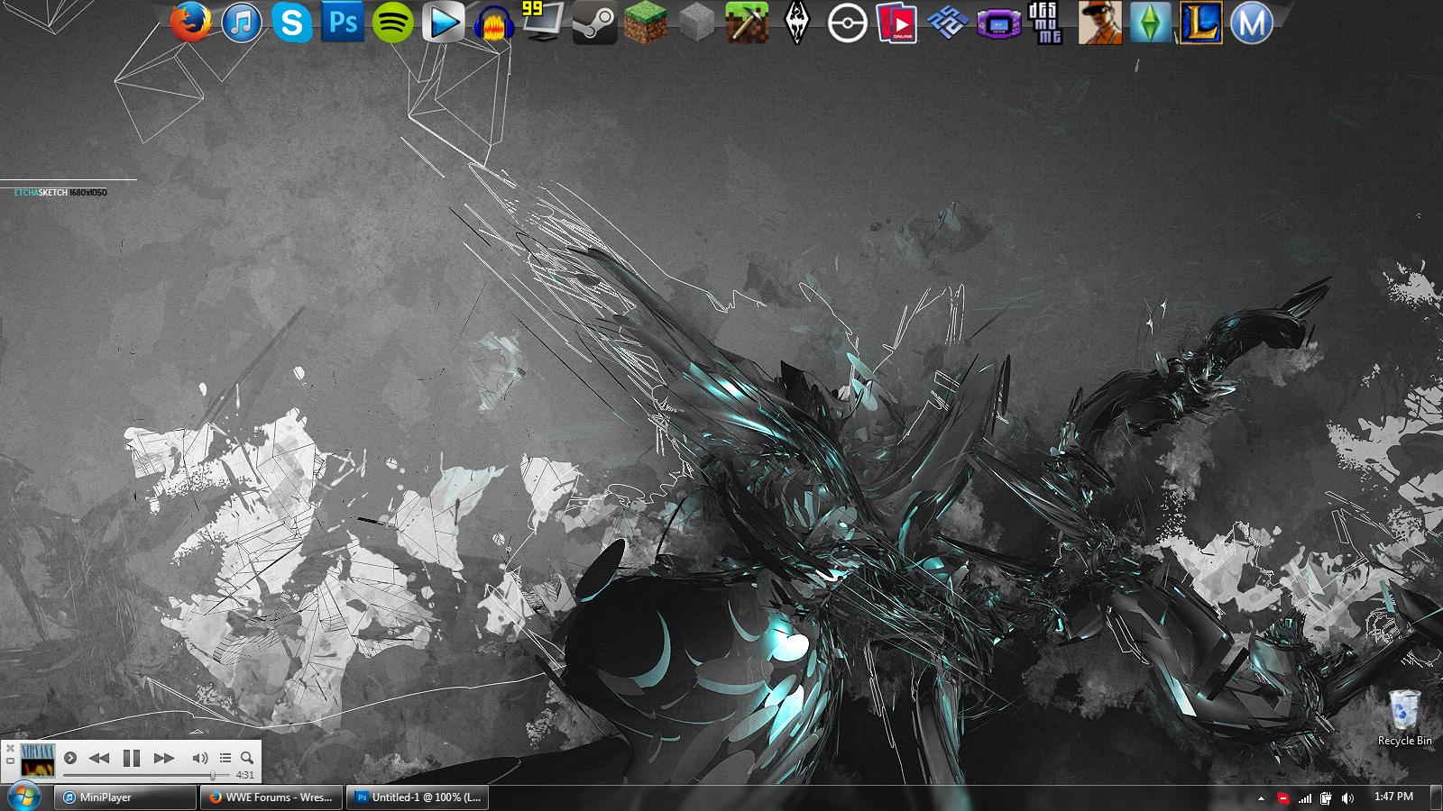Open the Windows Start menu

pyautogui.click(x=24, y=797)
